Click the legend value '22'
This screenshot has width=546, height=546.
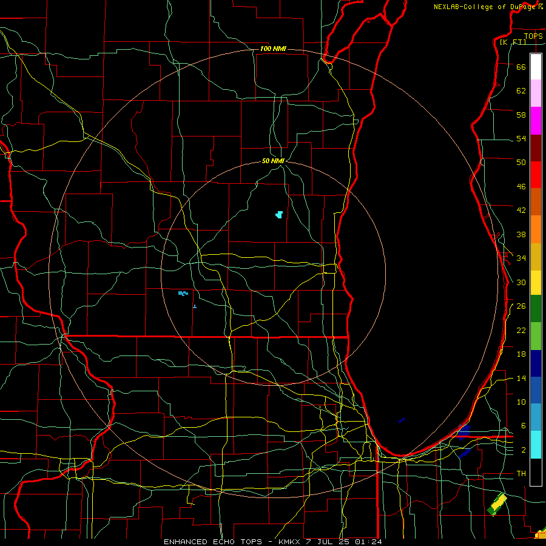point(521,331)
